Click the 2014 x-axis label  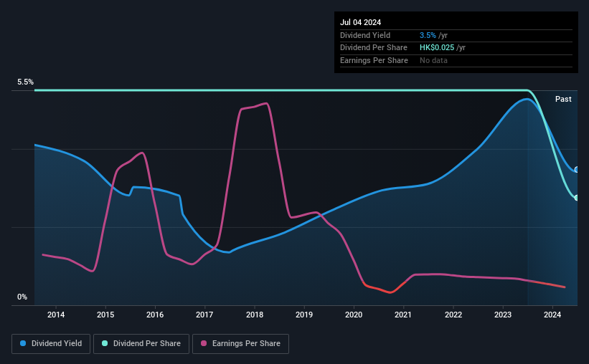pos(56,315)
